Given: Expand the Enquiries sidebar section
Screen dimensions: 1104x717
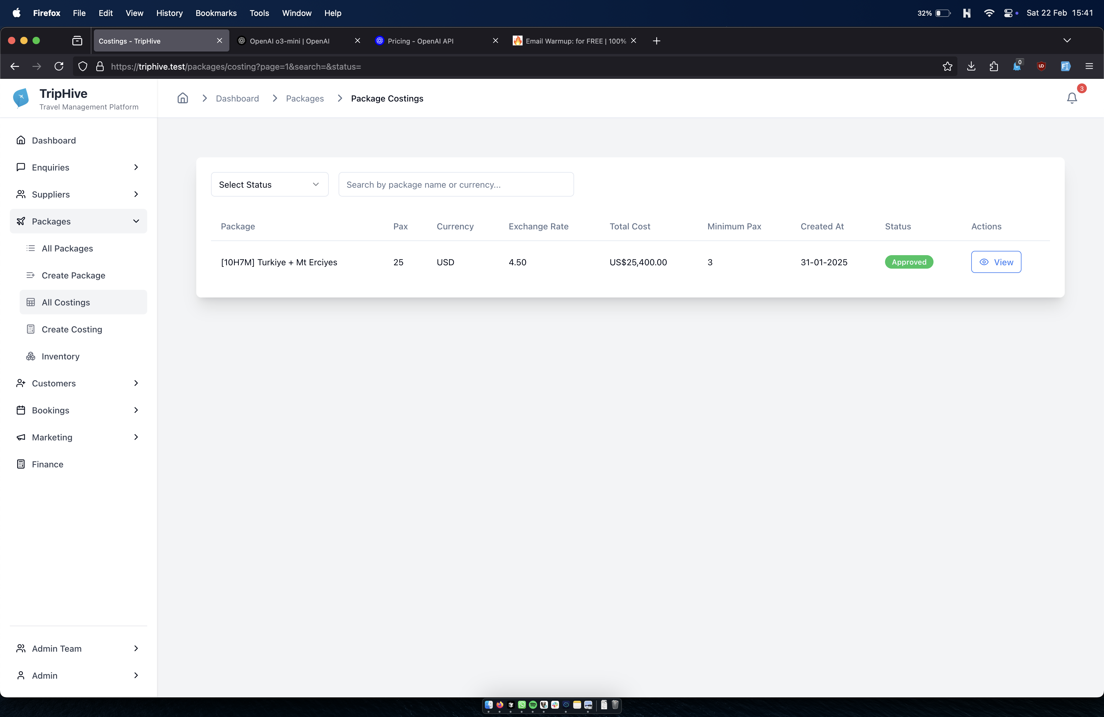Looking at the screenshot, I should (x=136, y=167).
